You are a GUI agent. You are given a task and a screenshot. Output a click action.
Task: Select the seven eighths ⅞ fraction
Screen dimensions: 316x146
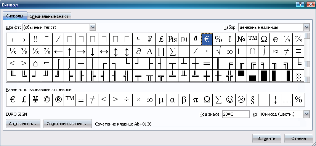click(x=47, y=52)
